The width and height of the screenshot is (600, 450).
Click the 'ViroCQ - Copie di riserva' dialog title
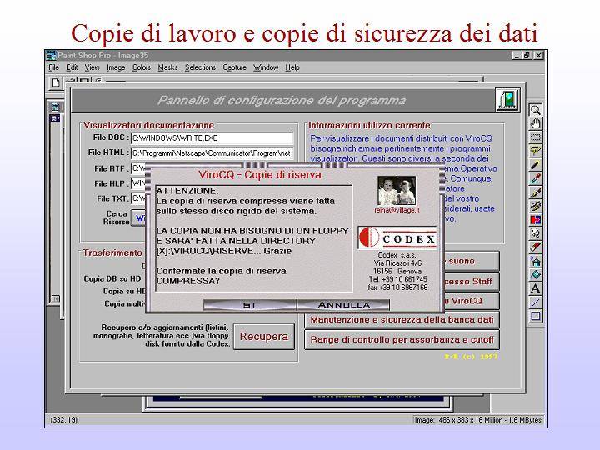coord(260,175)
